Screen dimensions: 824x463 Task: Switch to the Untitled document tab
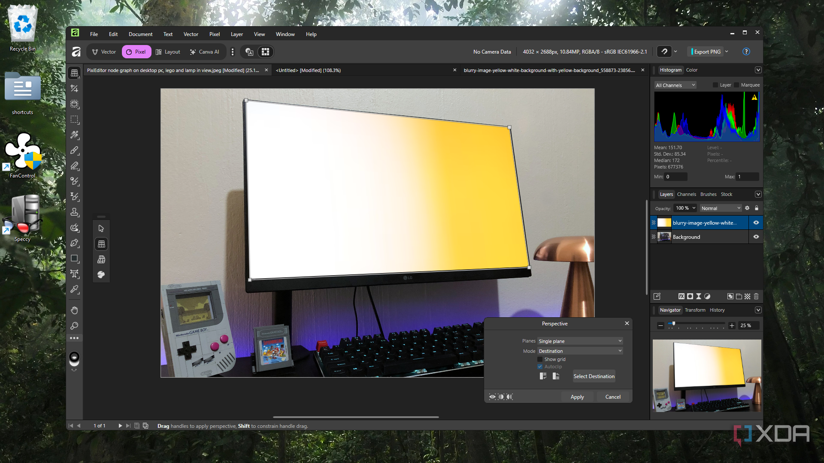[x=365, y=70]
